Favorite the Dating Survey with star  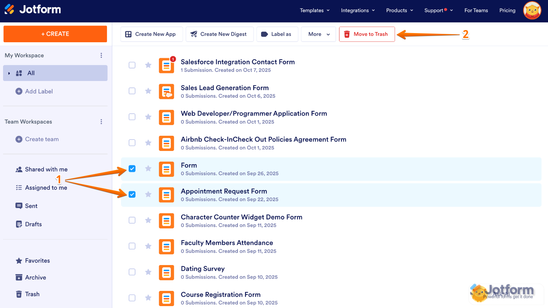148,272
